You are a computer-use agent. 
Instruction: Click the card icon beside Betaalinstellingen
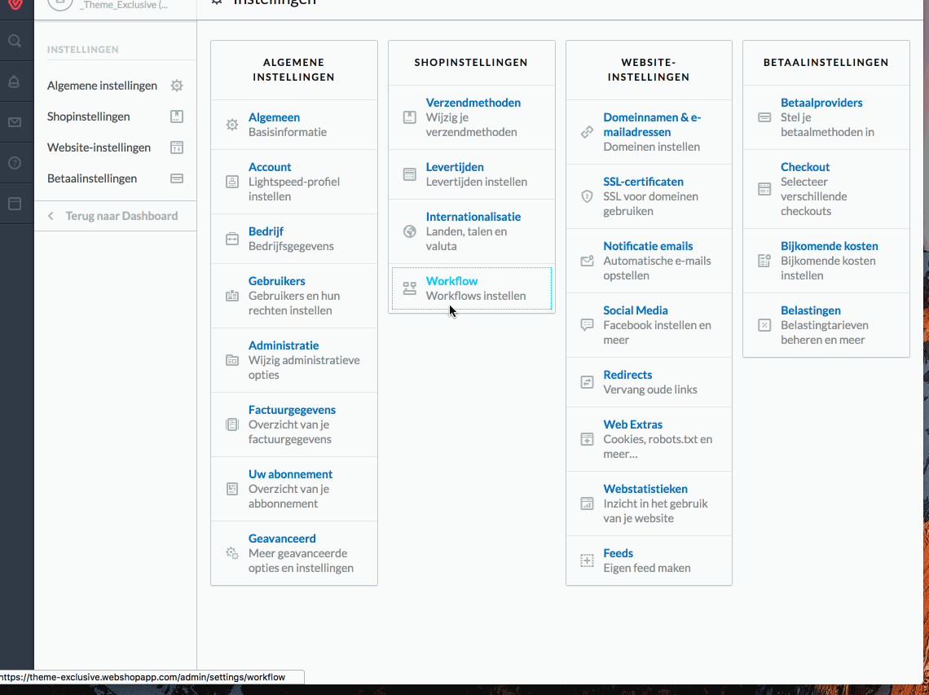point(177,178)
